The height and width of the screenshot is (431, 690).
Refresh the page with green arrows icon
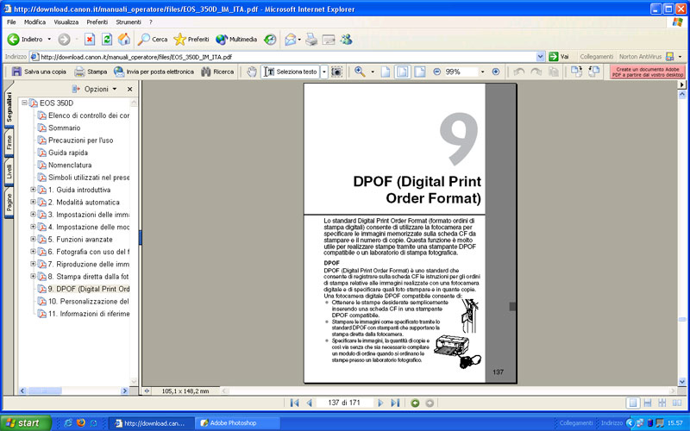(107, 40)
